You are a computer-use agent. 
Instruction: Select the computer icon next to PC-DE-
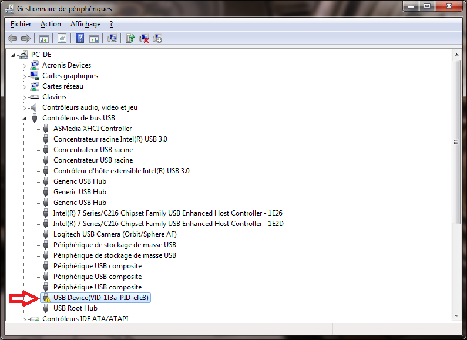[x=23, y=55]
